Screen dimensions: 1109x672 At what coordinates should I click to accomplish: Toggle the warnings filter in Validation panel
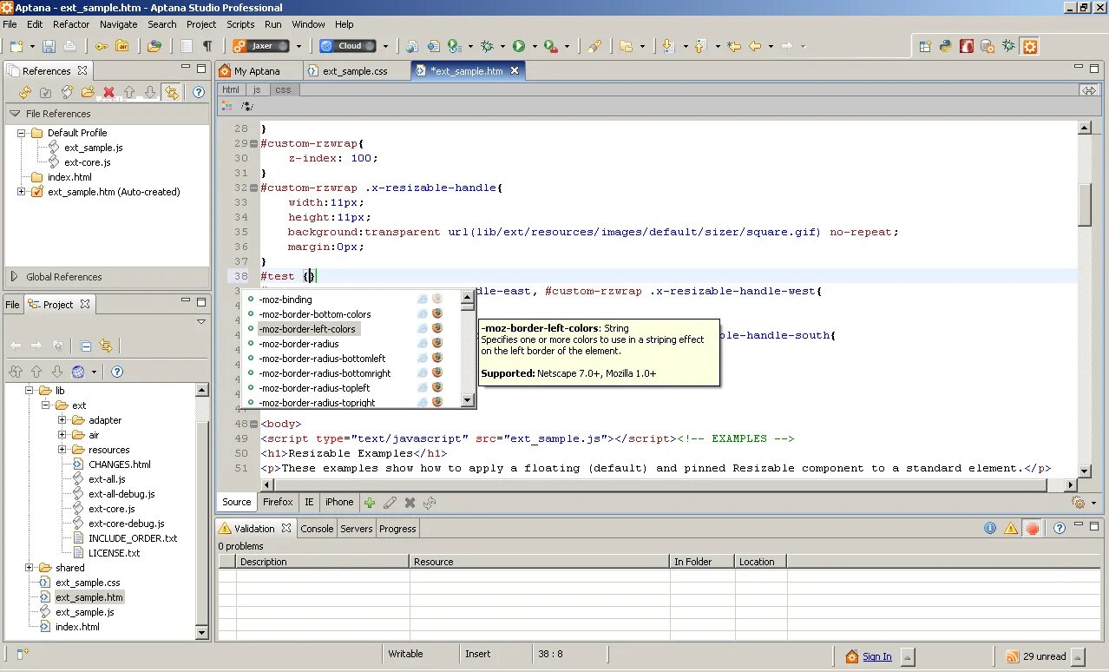[x=1011, y=528]
